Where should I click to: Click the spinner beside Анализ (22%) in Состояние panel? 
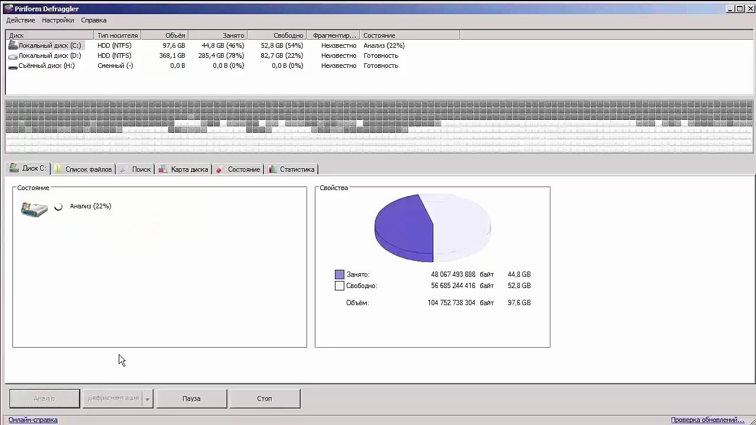58,207
